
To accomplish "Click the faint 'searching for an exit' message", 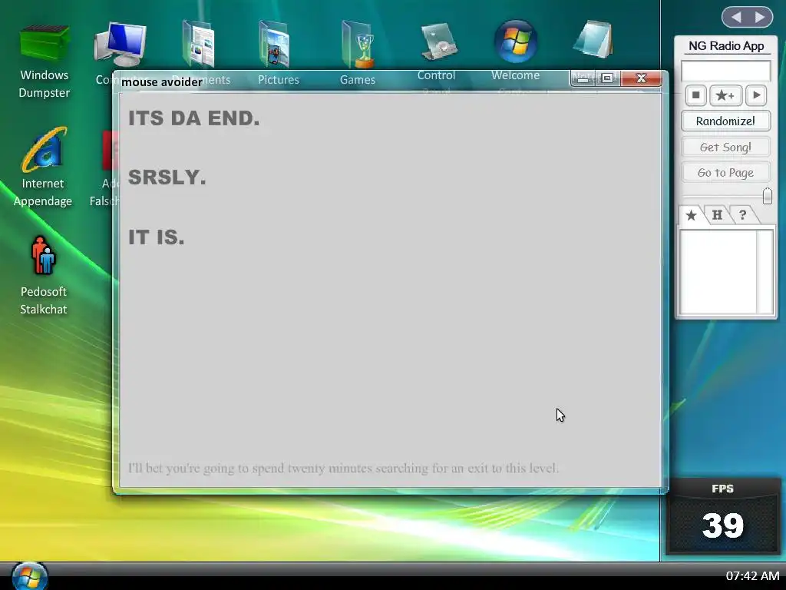I will coord(343,468).
